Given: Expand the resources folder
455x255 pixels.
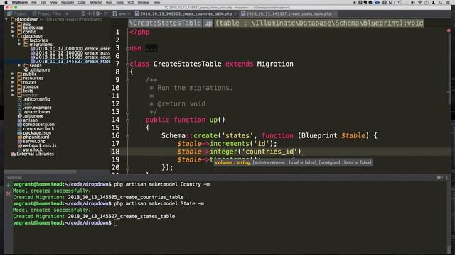Looking at the screenshot, I should 13,79.
